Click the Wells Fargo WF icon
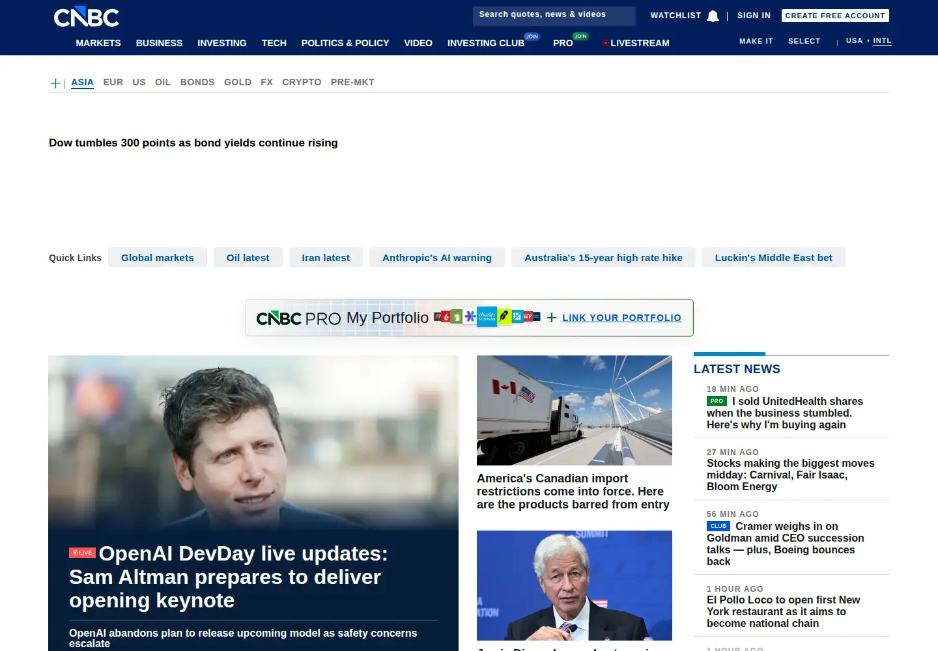The image size is (938, 651). point(528,316)
